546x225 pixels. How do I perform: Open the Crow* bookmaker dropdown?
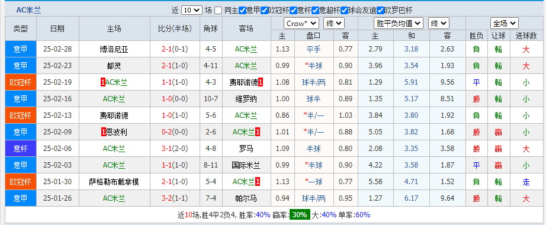coord(301,23)
